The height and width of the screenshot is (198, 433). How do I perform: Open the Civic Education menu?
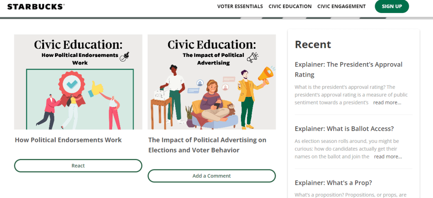(x=290, y=6)
